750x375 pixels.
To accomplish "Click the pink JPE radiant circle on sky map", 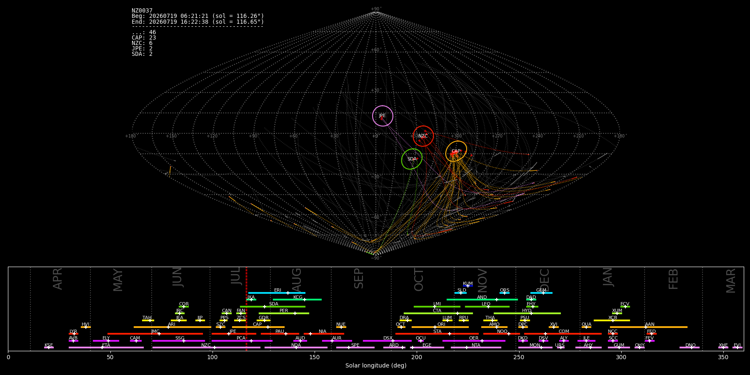I will pos(382,116).
